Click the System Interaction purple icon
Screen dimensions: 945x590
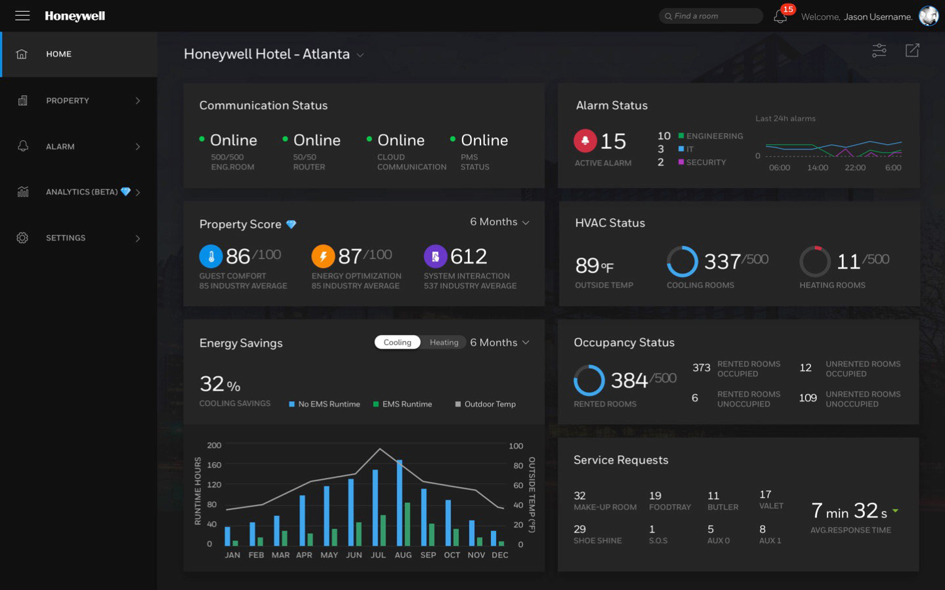click(435, 256)
